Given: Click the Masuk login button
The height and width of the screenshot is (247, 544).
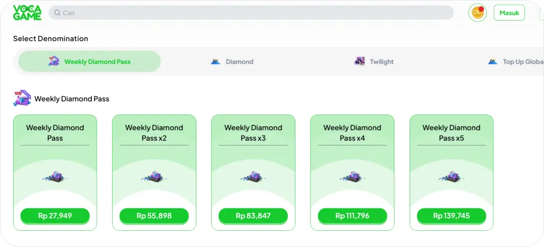Looking at the screenshot, I should pyautogui.click(x=509, y=13).
